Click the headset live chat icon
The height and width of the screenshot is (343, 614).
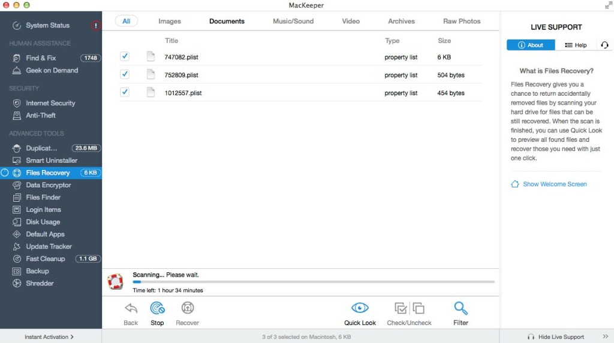(604, 45)
